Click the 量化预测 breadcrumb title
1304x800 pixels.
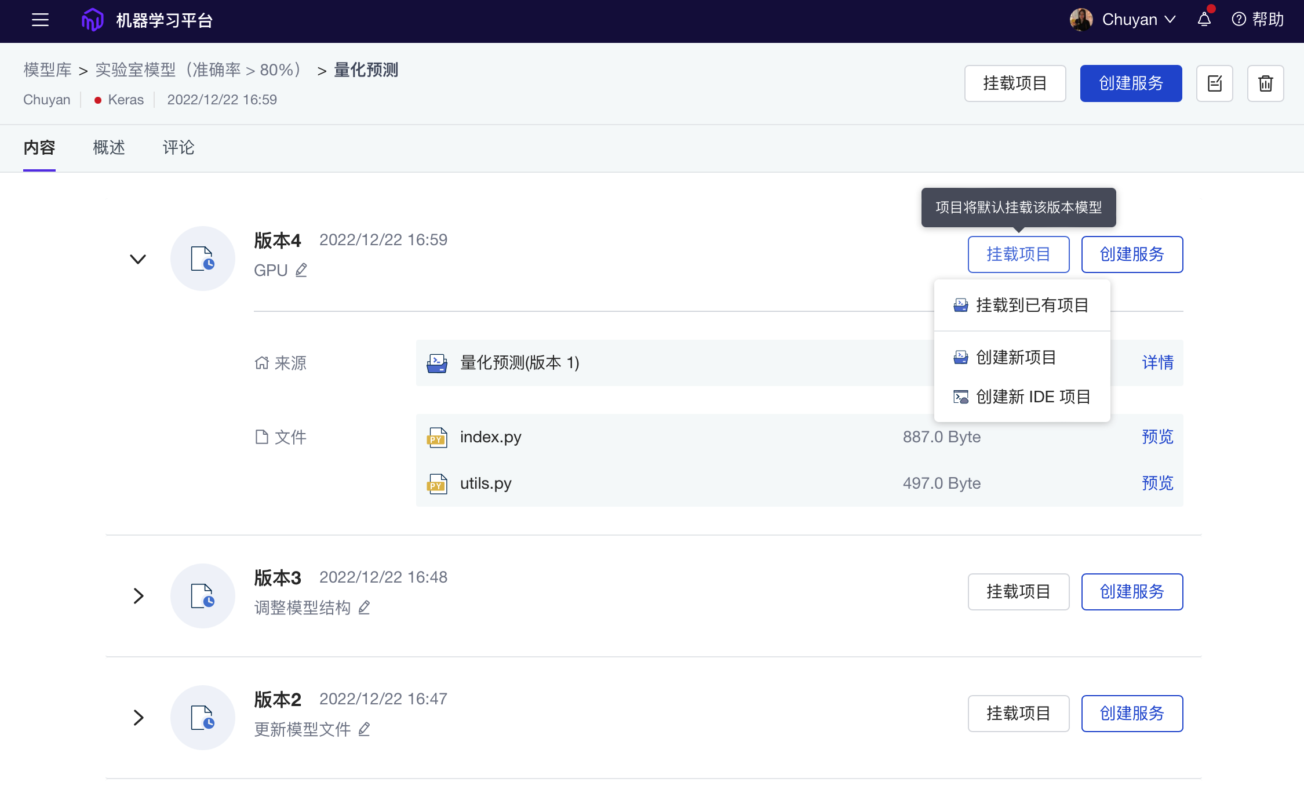[x=366, y=70]
